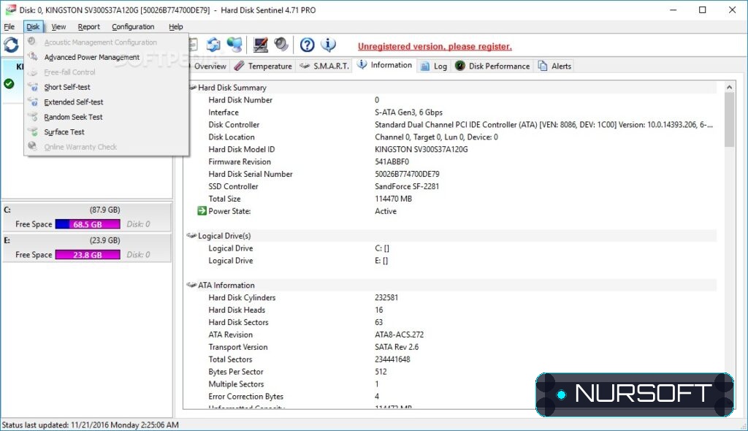Image resolution: width=748 pixels, height=431 pixels.
Task: Click the Unregistered version, please register link
Action: (435, 46)
